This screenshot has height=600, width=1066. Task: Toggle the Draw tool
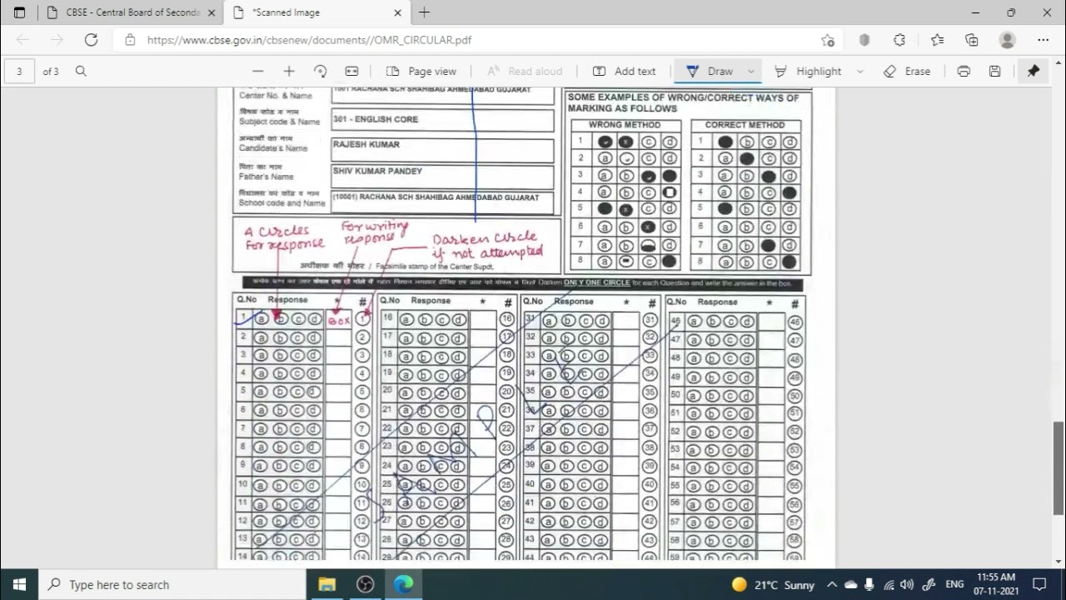(x=710, y=72)
